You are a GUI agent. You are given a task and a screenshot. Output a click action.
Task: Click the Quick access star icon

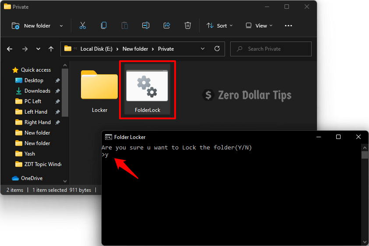[x=15, y=70]
